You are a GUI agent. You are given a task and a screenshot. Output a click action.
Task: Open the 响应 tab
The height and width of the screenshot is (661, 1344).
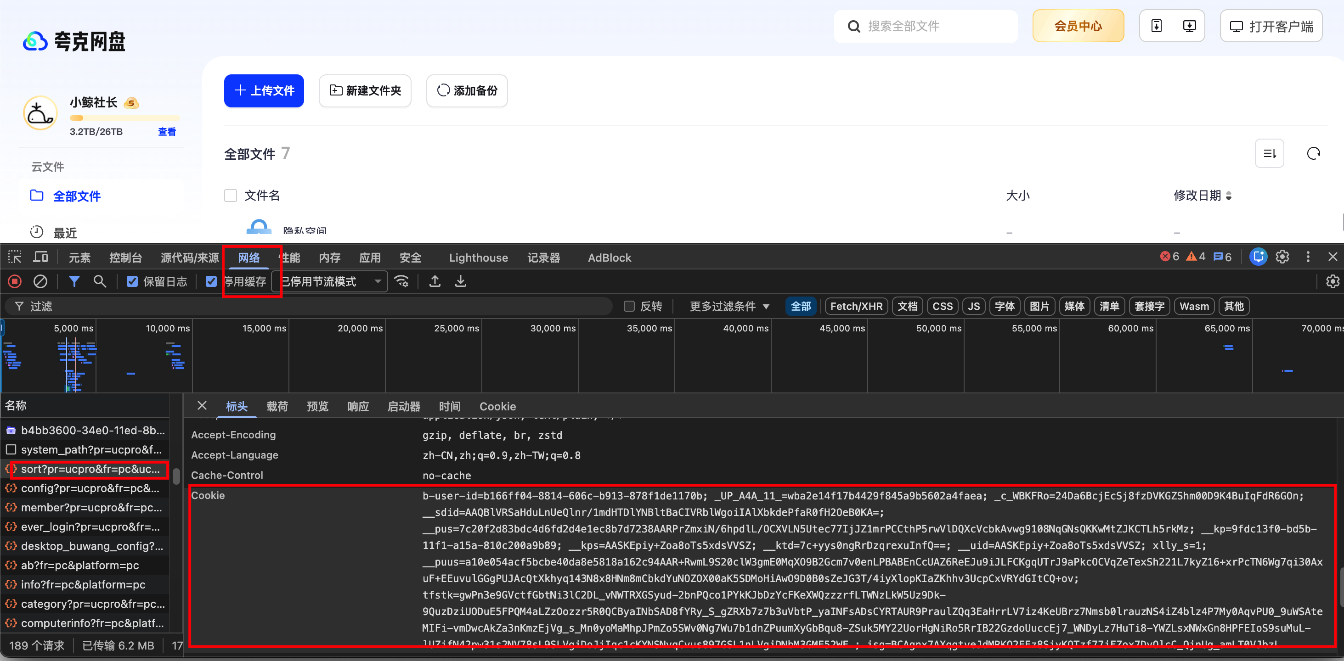pyautogui.click(x=358, y=407)
